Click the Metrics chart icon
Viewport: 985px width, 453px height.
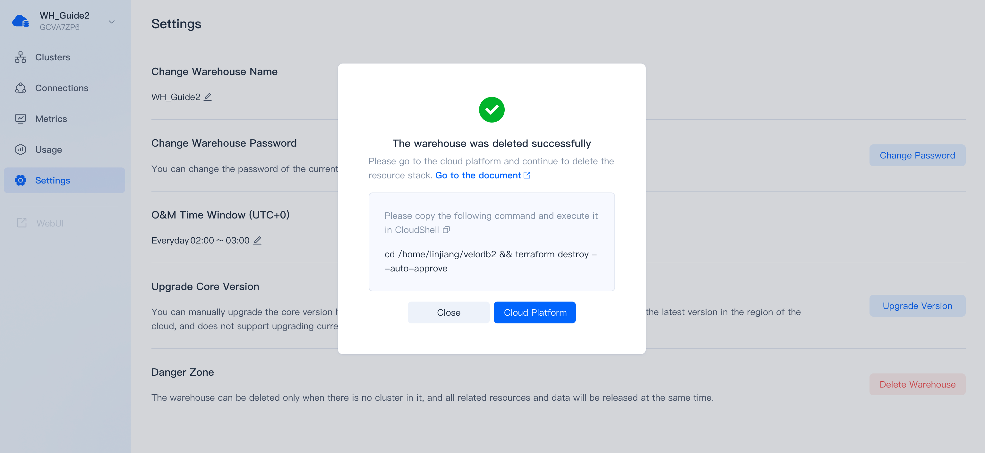21,119
